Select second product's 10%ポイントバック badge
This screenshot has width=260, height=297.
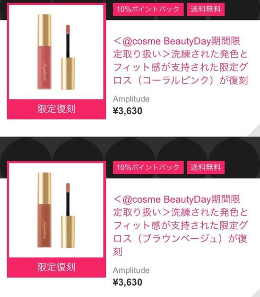pos(148,167)
